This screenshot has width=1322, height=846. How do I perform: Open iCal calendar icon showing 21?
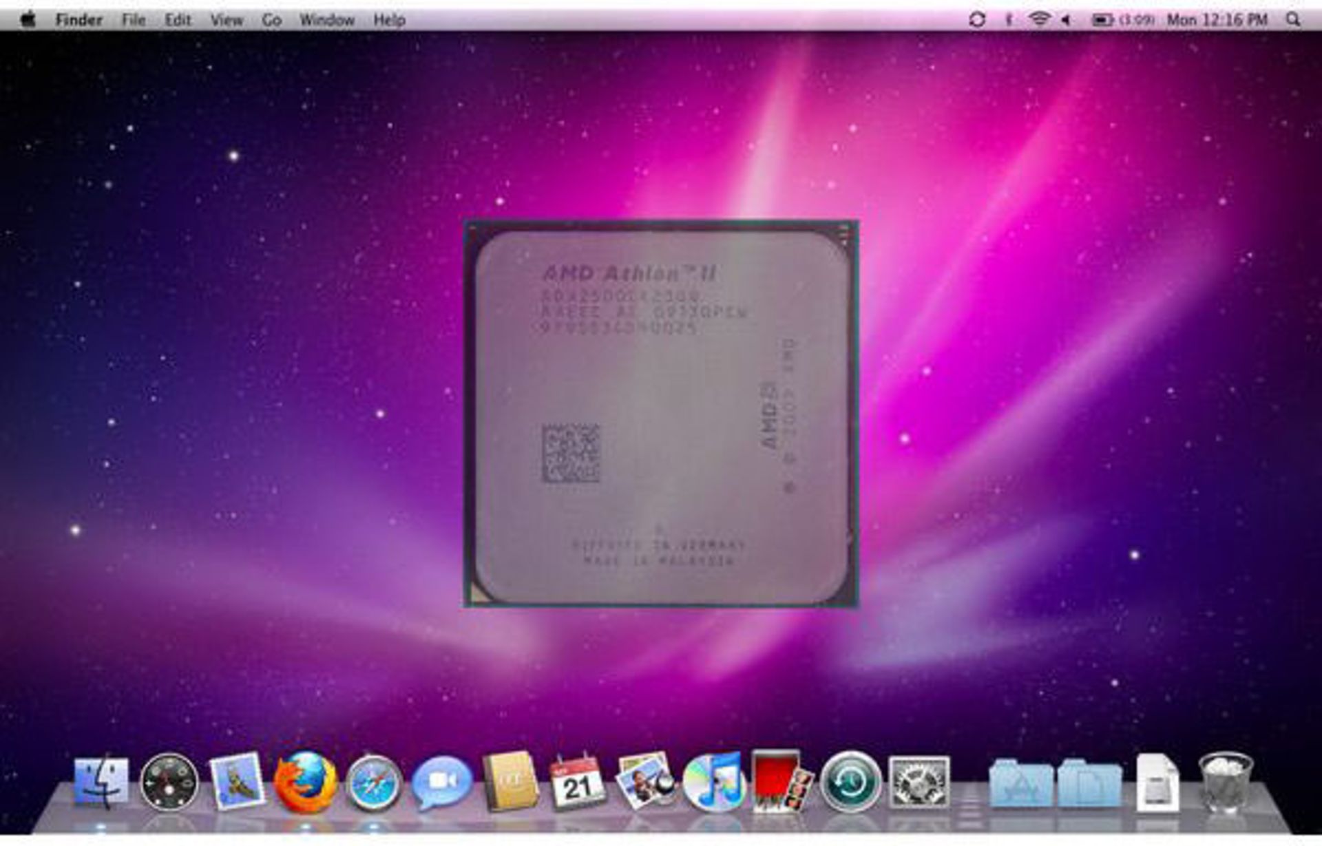577,781
